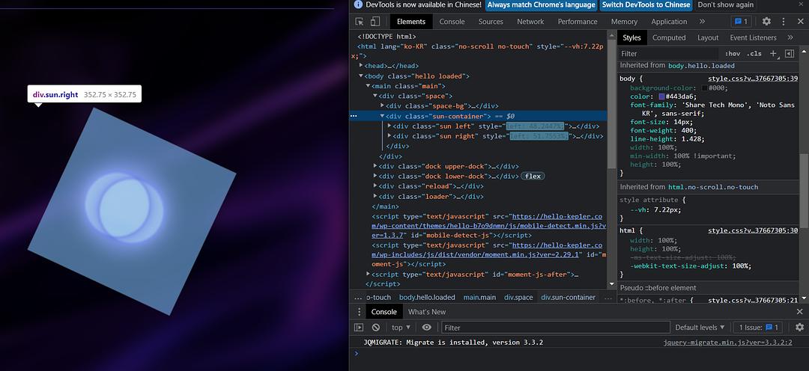Expand the sun left div node
Viewport: 809px width, 371px height.
click(x=390, y=126)
